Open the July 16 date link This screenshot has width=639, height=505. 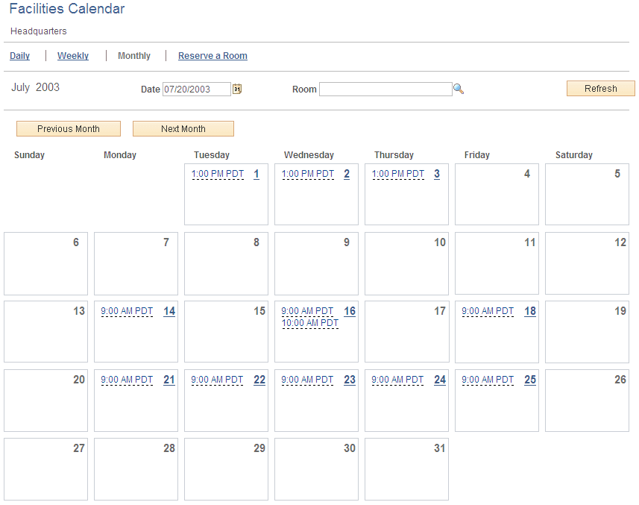point(350,311)
